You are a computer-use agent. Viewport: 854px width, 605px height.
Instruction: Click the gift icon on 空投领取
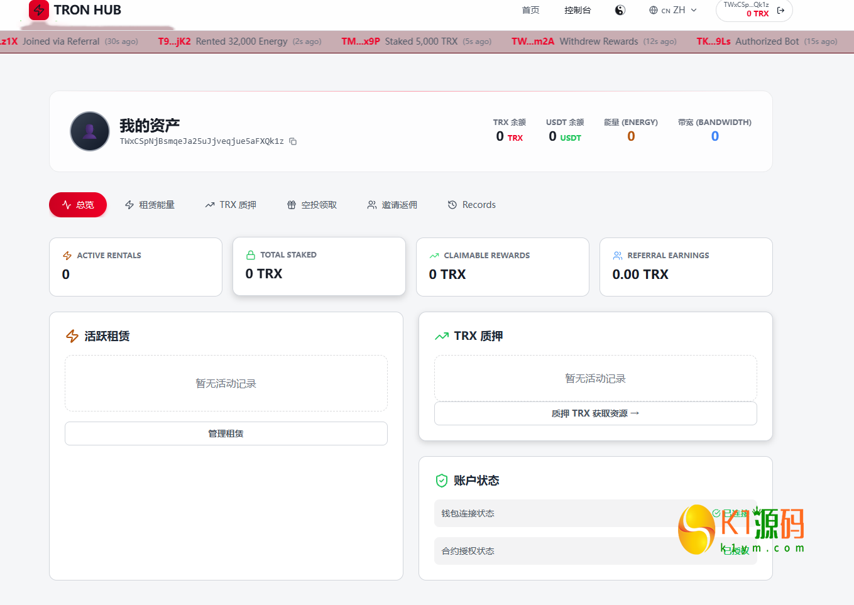pos(292,205)
